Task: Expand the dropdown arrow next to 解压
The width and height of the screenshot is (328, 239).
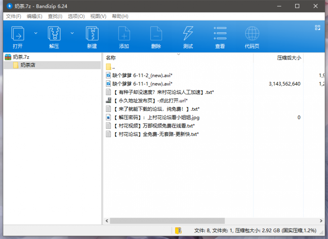Action: coord(72,33)
